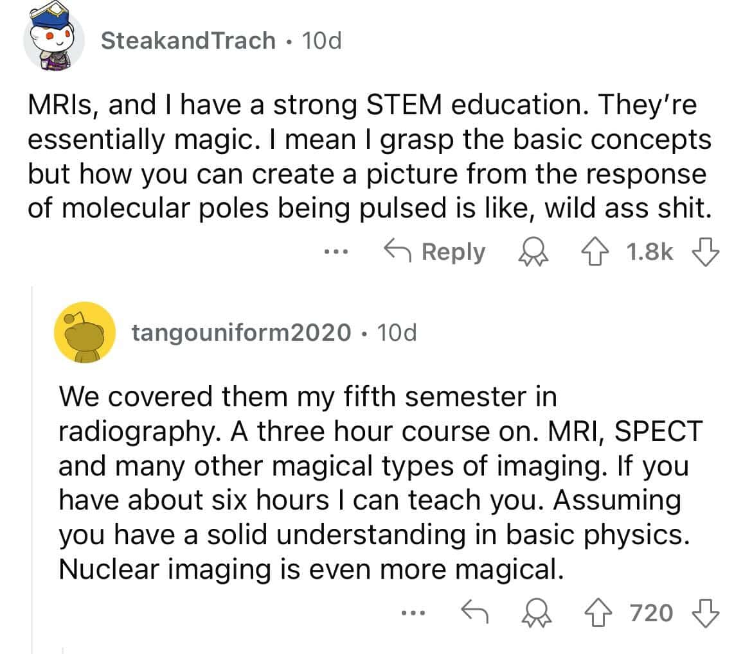
Task: Open SteakandTrach's avatar profile picture
Action: (x=54, y=40)
